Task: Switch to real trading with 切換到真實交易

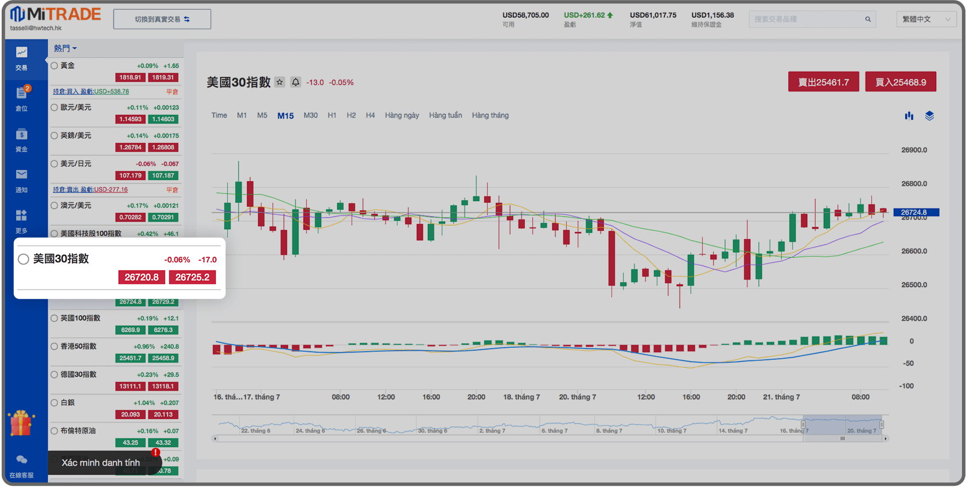Action: 162,19
